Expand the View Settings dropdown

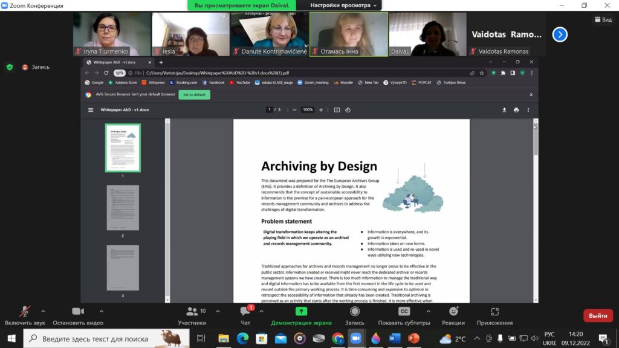[345, 5]
